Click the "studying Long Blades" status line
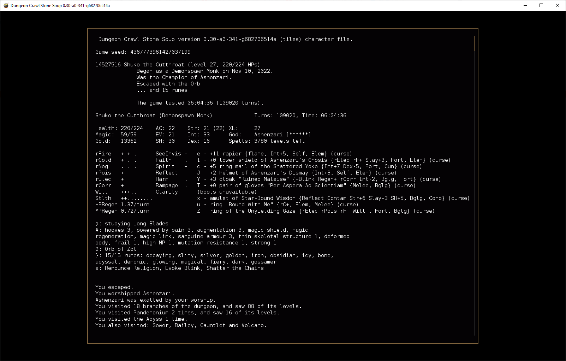This screenshot has width=566, height=361. (136, 224)
